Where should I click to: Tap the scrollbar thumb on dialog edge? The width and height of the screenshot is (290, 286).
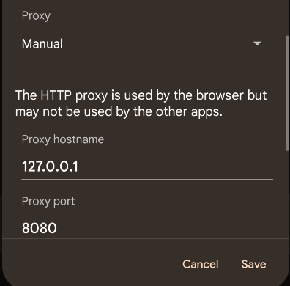tap(287, 94)
